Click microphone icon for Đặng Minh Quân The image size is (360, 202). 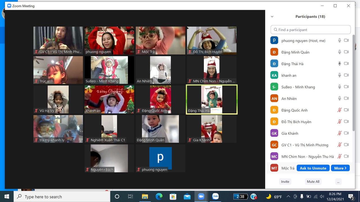point(339,52)
